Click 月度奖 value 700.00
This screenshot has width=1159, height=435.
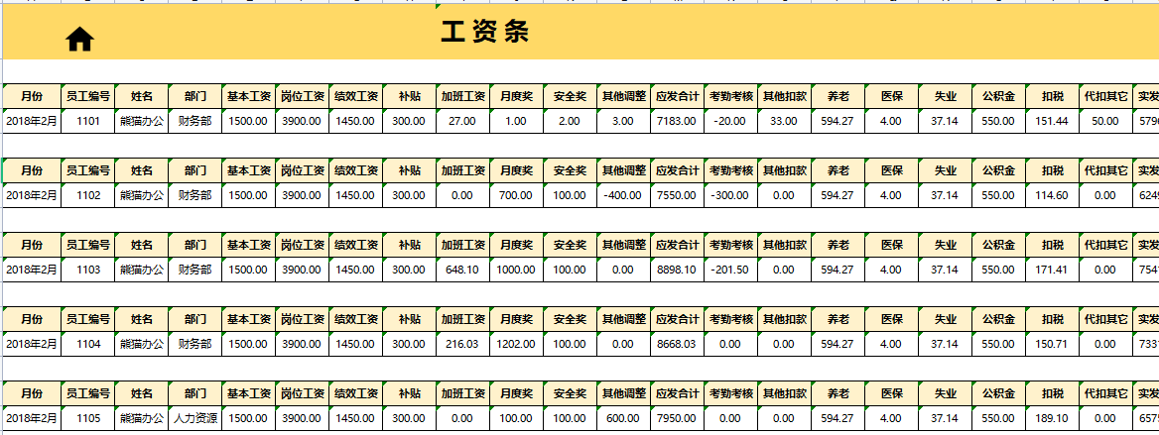tap(516, 196)
